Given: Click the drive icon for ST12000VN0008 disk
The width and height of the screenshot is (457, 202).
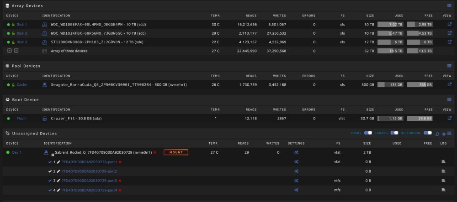Looking at the screenshot, I should 45,42.
